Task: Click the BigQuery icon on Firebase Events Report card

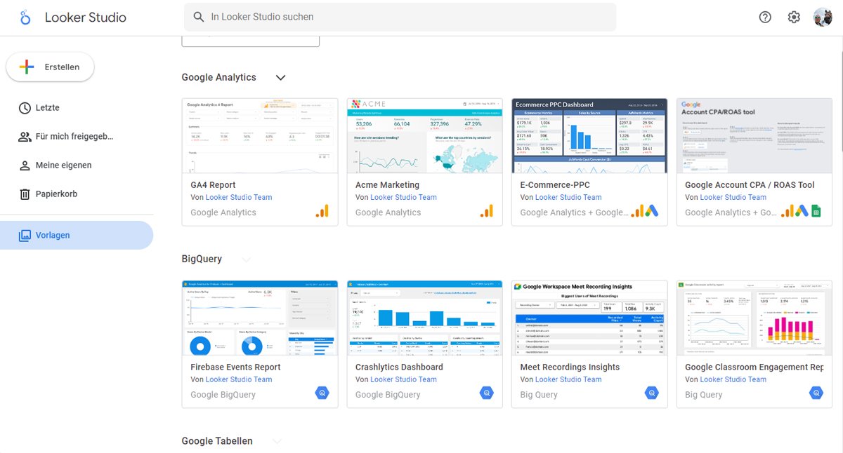Action: [x=322, y=393]
